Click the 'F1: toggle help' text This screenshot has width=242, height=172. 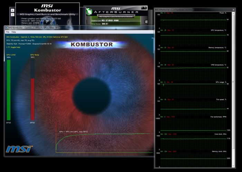13,47
